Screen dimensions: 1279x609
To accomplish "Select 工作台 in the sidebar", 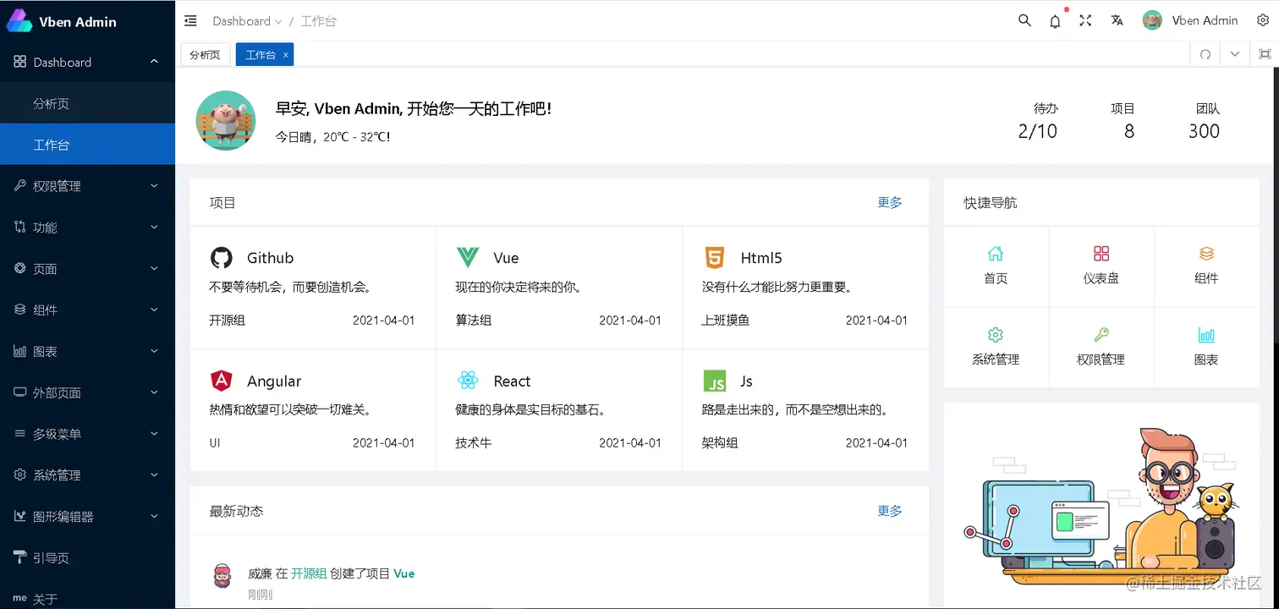I will coord(88,145).
